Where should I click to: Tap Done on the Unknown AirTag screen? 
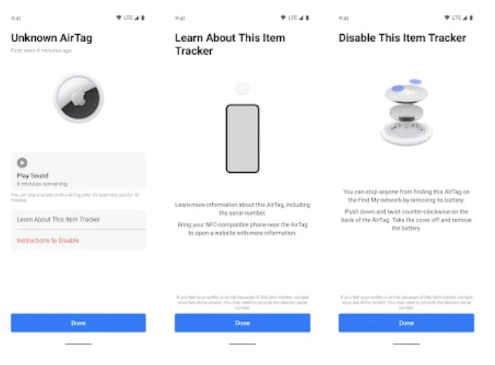pyautogui.click(x=78, y=323)
